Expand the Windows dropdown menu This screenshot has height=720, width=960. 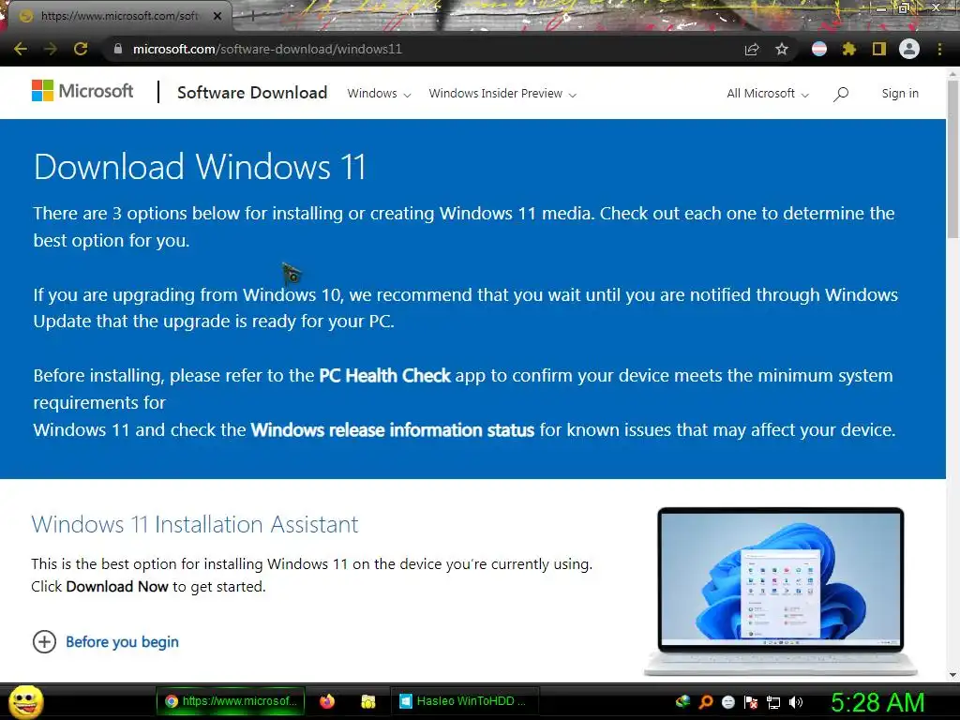379,94
